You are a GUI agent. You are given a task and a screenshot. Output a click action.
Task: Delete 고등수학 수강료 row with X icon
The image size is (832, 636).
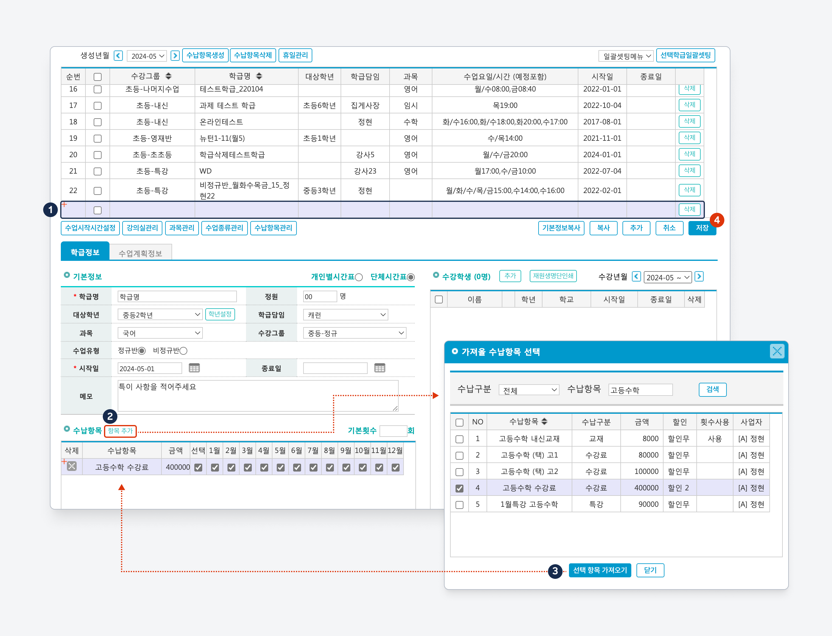[72, 466]
